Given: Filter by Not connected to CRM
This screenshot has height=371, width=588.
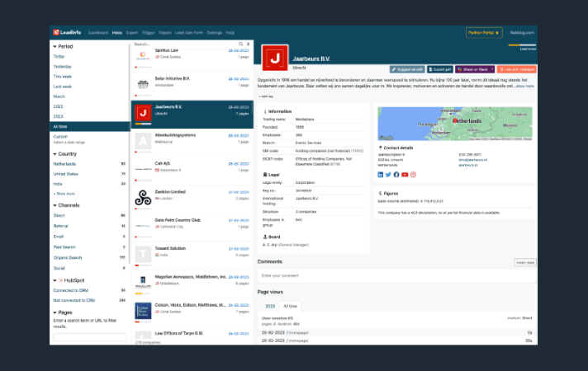Looking at the screenshot, I should point(73,301).
